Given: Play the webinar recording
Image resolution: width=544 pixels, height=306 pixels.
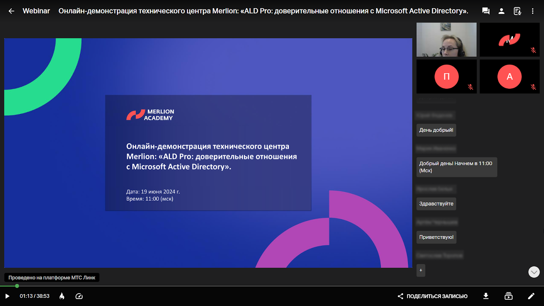Looking at the screenshot, I should click(7, 296).
